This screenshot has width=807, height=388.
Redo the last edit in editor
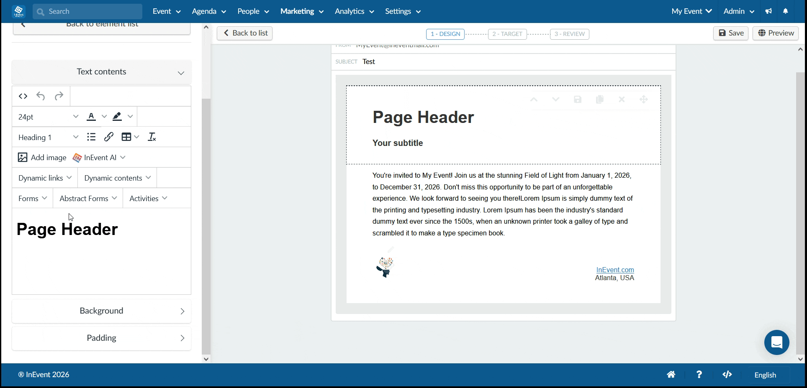click(x=59, y=96)
